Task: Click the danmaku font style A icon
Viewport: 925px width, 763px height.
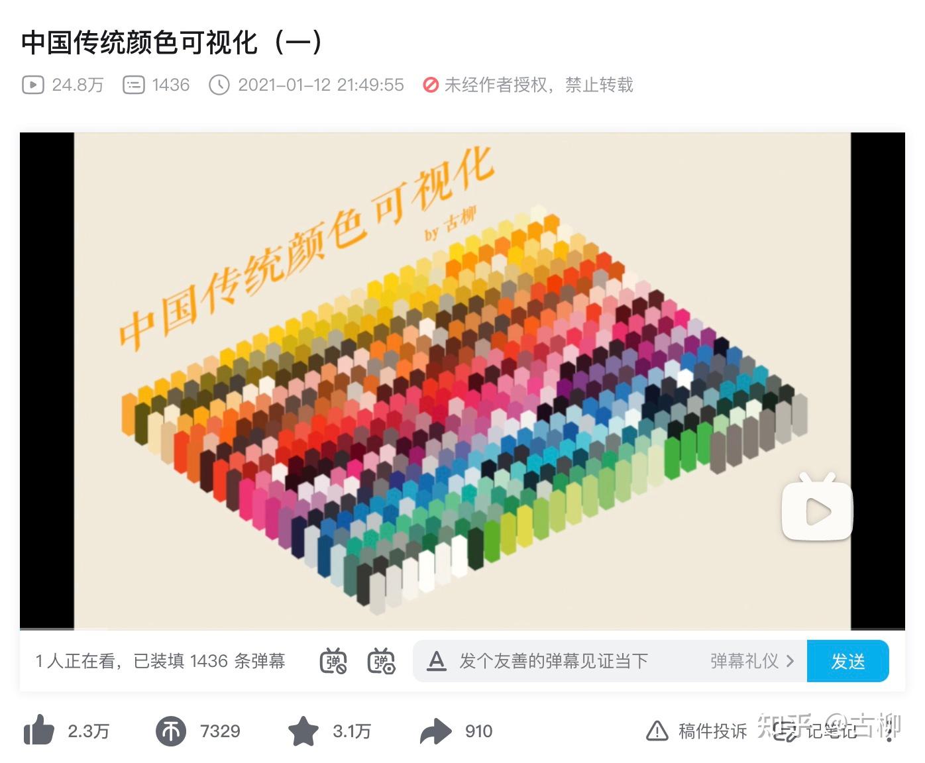Action: pos(436,661)
